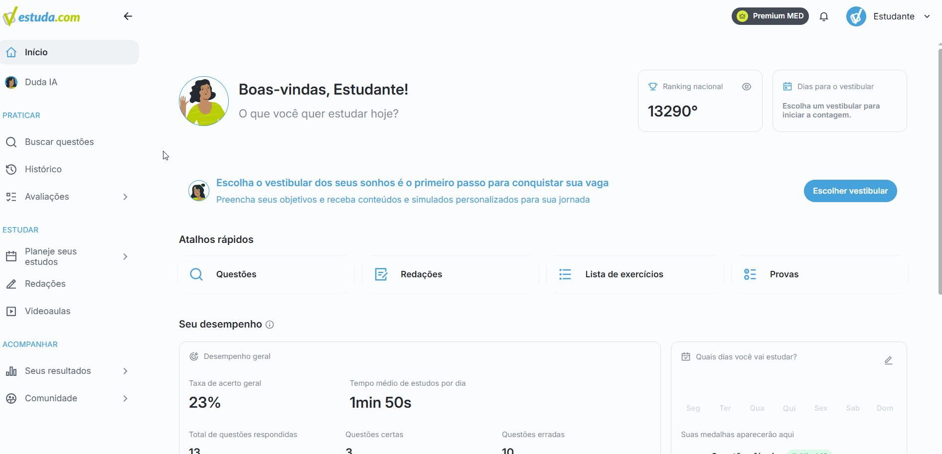Click the target icon in Desempenho geral

[194, 356]
